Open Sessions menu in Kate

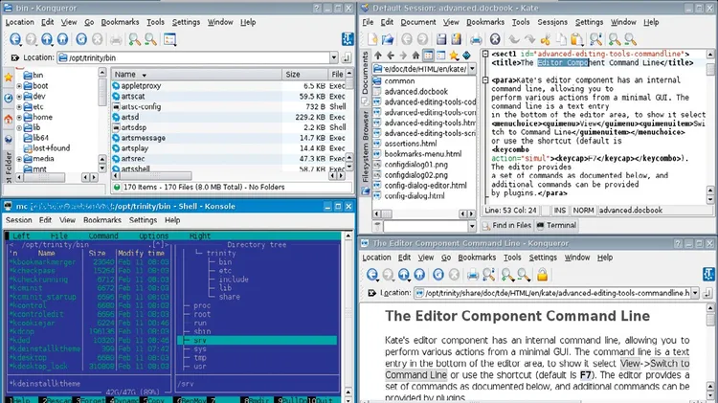coord(552,22)
